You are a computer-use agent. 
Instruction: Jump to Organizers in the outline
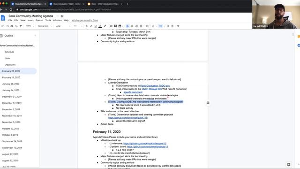click(x=10, y=65)
